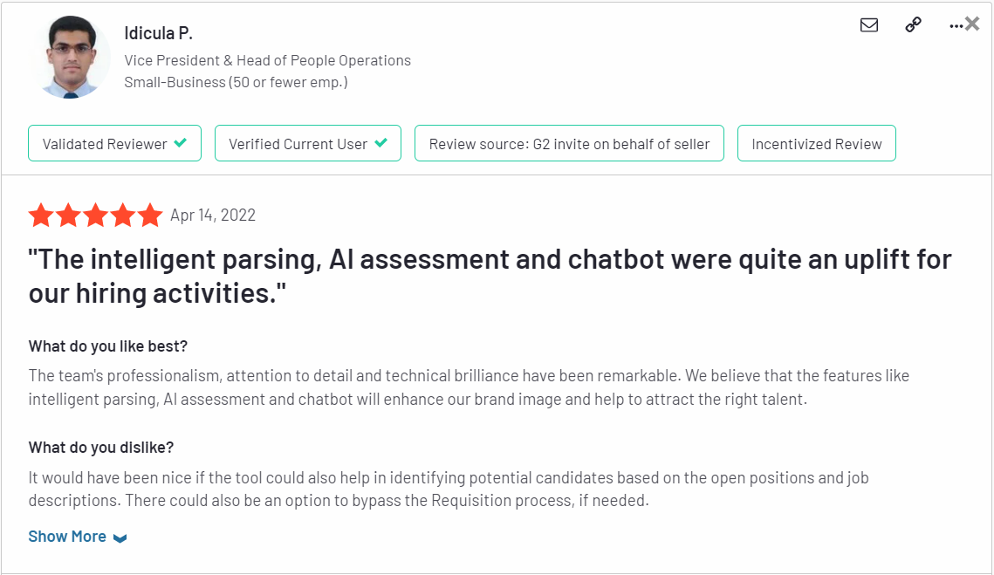
Task: Close the review with the X icon
Action: click(x=972, y=24)
